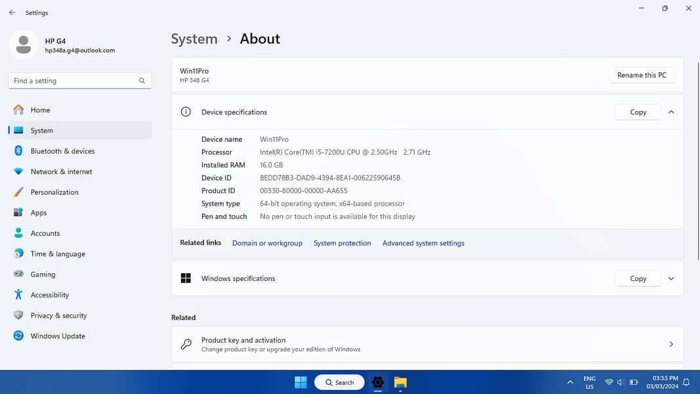Open the Windows Start menu
Image resolution: width=700 pixels, height=394 pixels.
pos(300,382)
